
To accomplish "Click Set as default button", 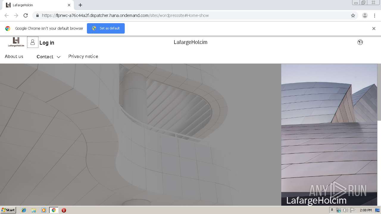I will point(106,28).
